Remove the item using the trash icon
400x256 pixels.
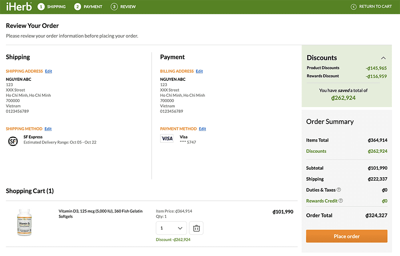click(x=196, y=228)
